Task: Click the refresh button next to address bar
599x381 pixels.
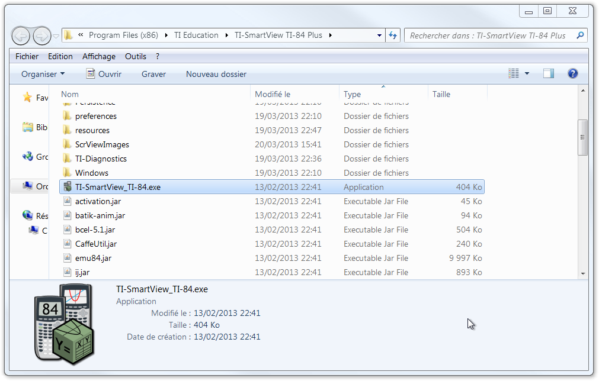Action: (x=393, y=35)
